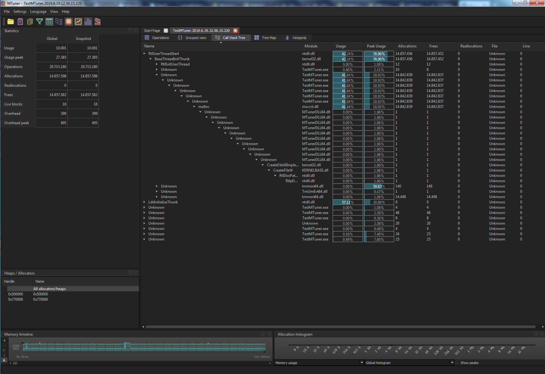545x374 pixels.
Task: Click the database stack toolbar icon
Action: click(30, 22)
